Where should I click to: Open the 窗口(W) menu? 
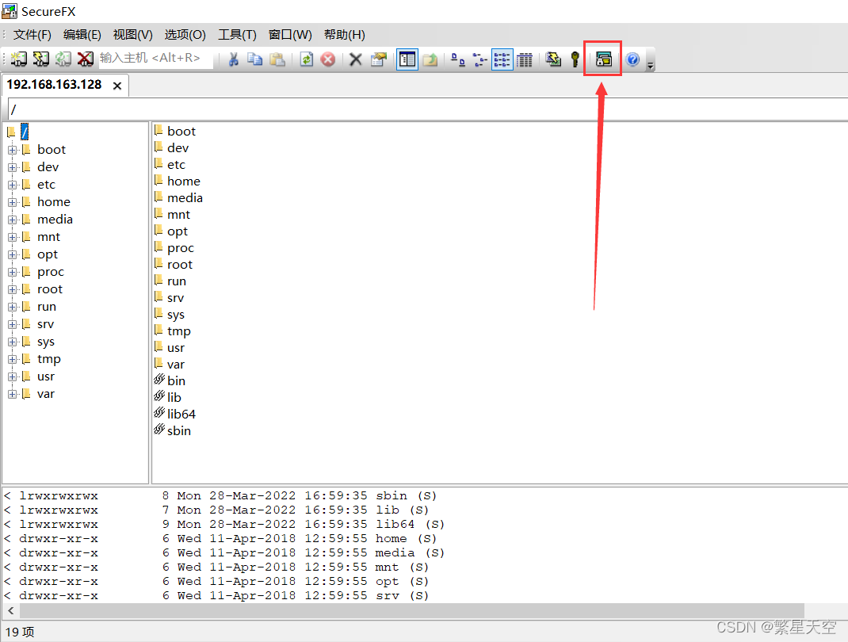coord(290,35)
